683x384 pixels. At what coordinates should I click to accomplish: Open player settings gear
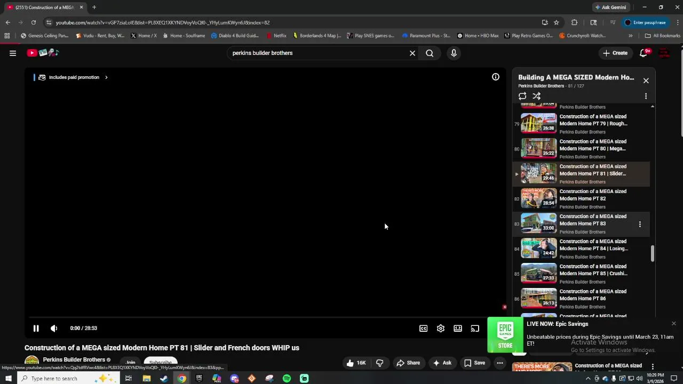(x=441, y=328)
